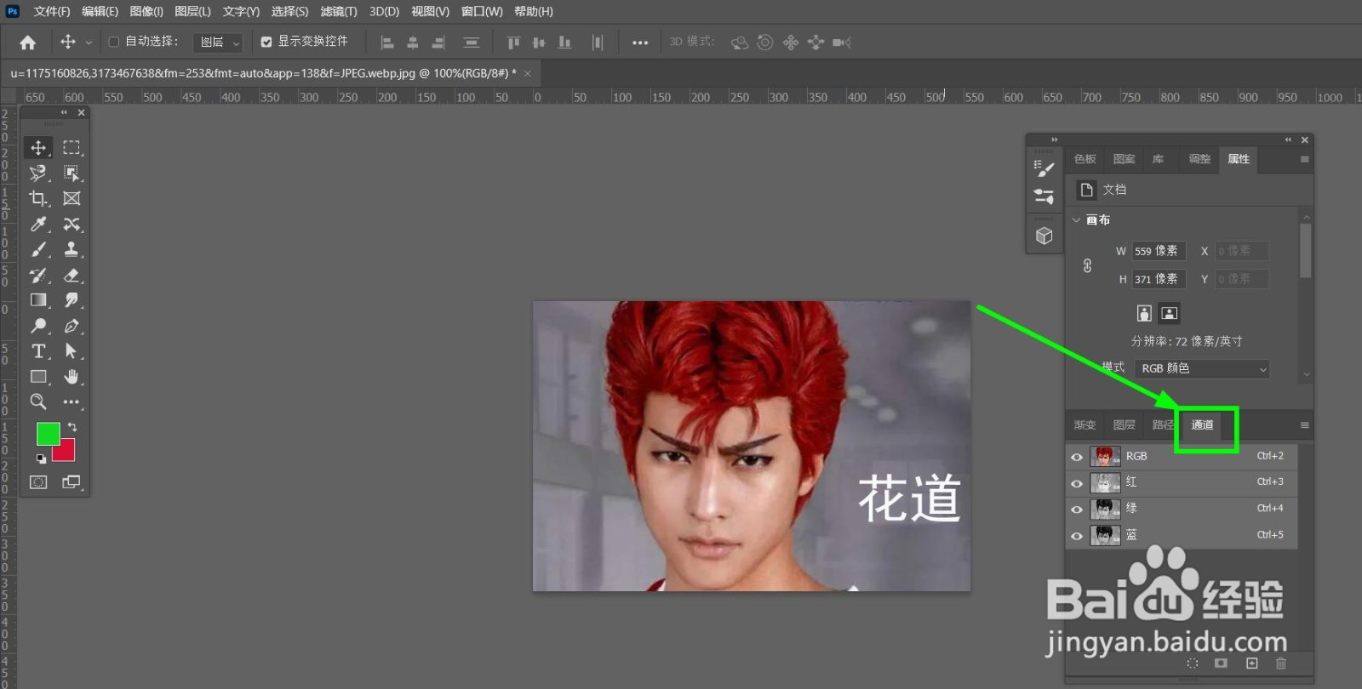Select the Brush tool
This screenshot has width=1362, height=689.
pyautogui.click(x=38, y=249)
